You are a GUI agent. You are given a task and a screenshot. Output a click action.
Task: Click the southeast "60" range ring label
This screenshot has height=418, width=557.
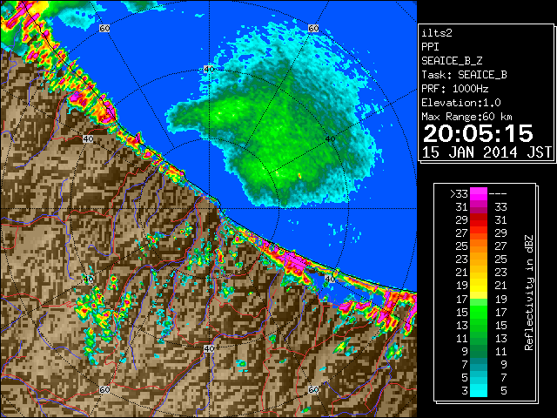tap(313, 389)
